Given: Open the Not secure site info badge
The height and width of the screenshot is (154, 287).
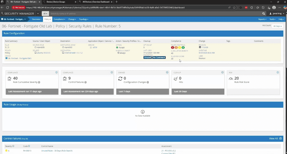Looking at the screenshot, I should pyautogui.click(x=18, y=7).
